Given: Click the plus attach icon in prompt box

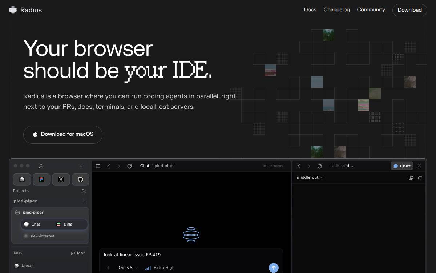Looking at the screenshot, I should click(x=109, y=268).
